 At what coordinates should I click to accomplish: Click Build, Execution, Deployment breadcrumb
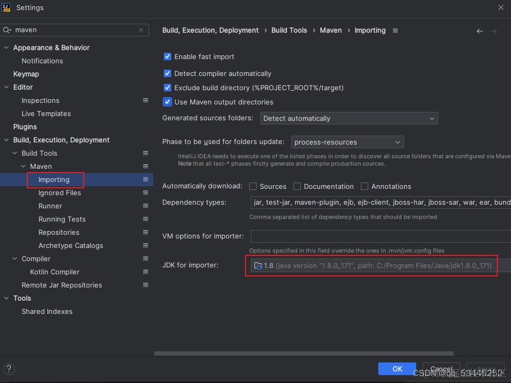coord(211,31)
